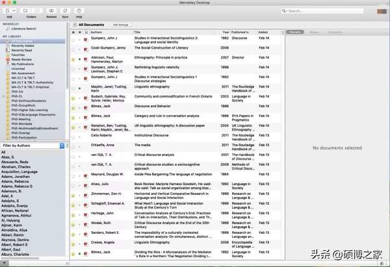Screen dimensions: 390x267
Task: Switch to the Notes tab
Action: pyautogui.click(x=314, y=31)
